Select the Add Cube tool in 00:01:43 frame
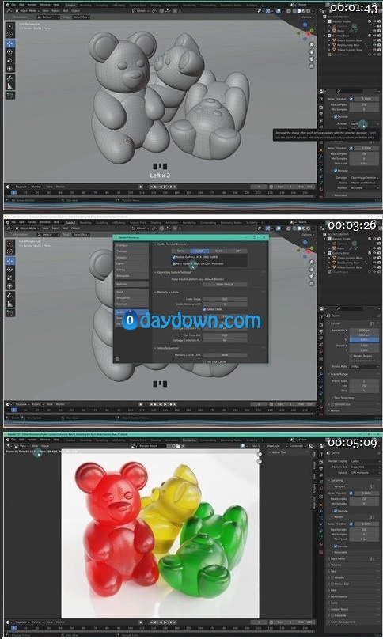383x639 pixels. pyautogui.click(x=9, y=96)
